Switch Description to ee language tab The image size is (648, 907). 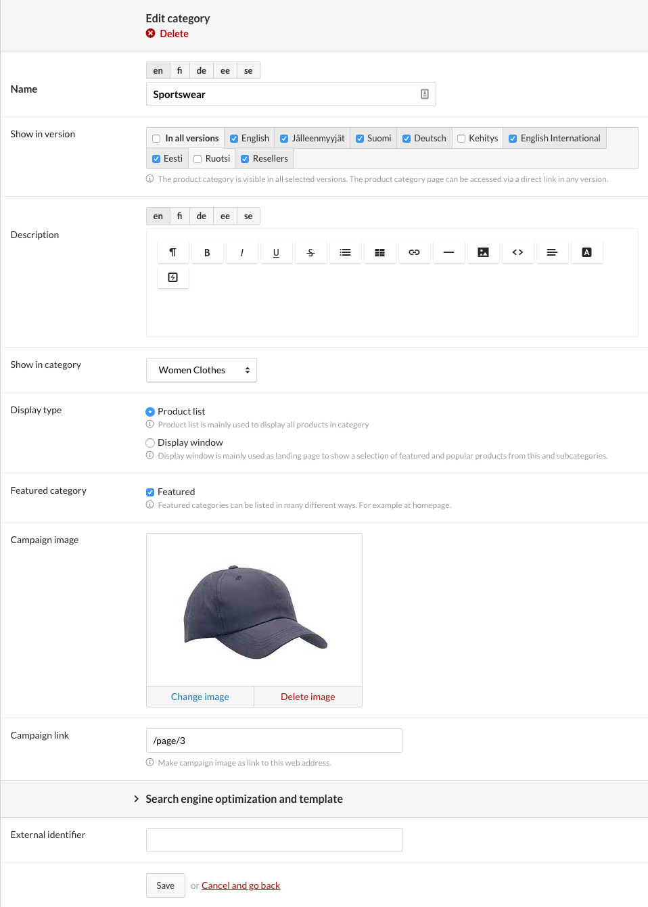tap(225, 216)
